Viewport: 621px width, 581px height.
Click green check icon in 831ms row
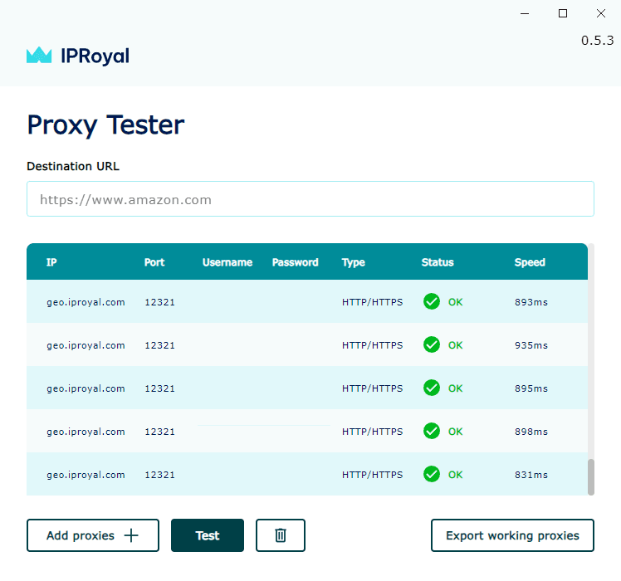point(432,475)
